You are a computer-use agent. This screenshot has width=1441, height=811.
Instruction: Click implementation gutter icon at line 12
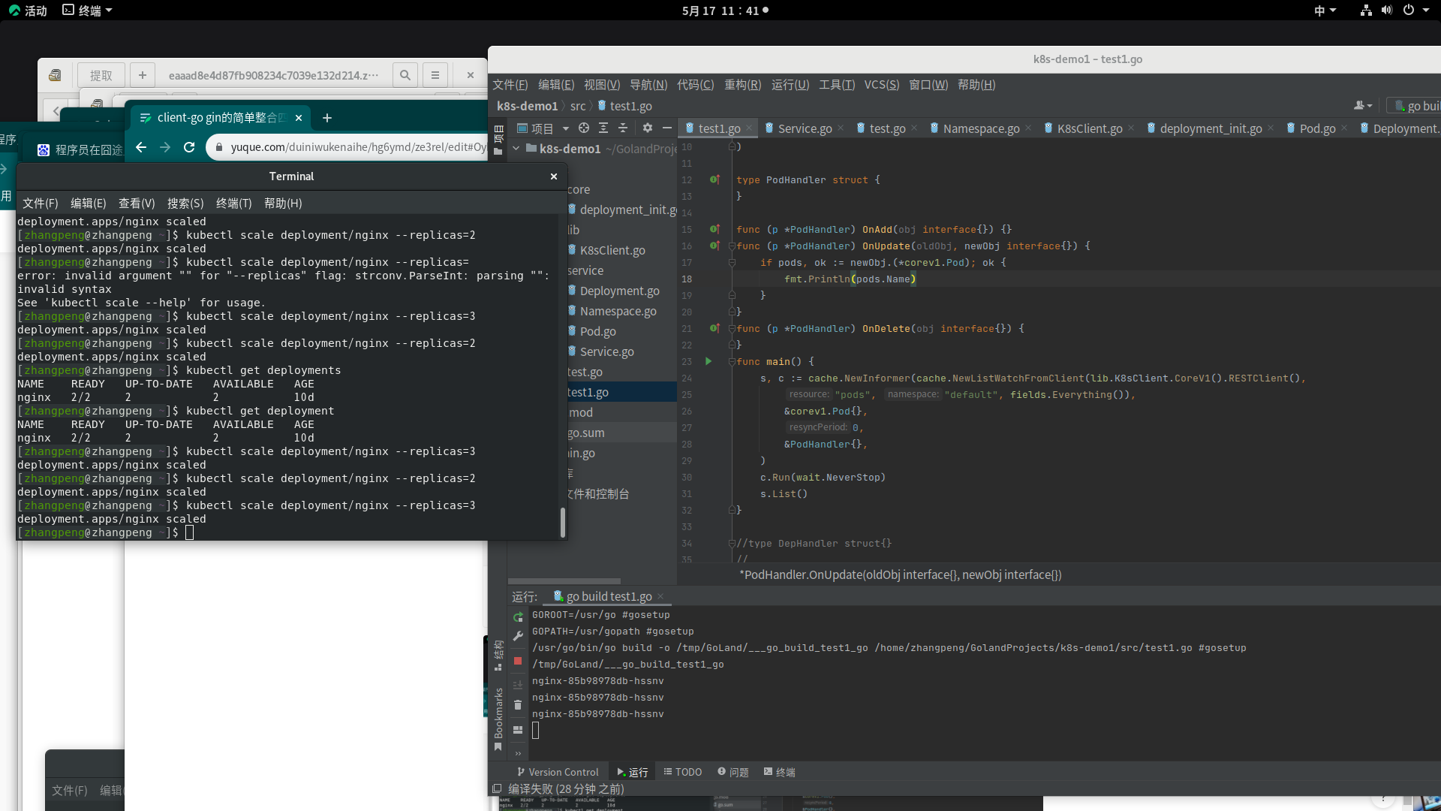coord(714,179)
